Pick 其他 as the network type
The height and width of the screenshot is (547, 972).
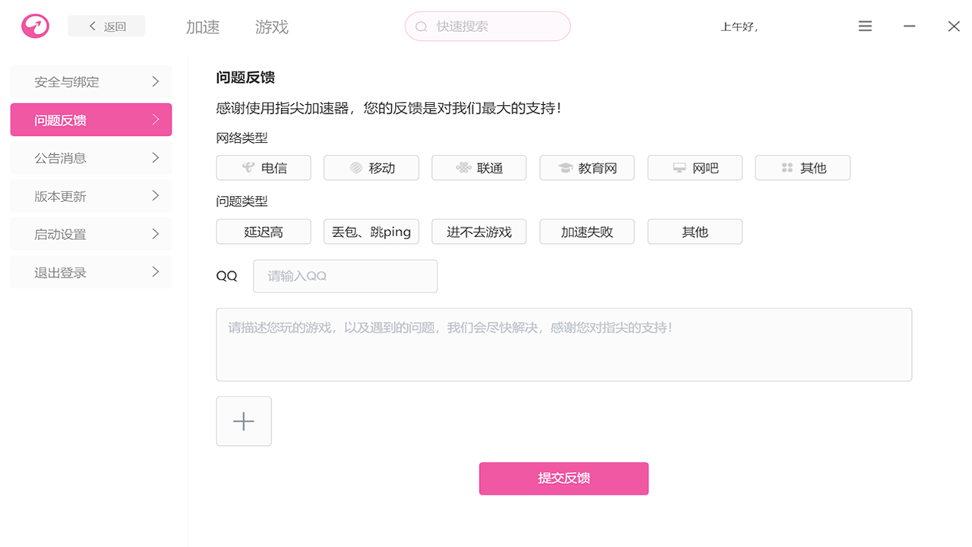[x=803, y=167]
